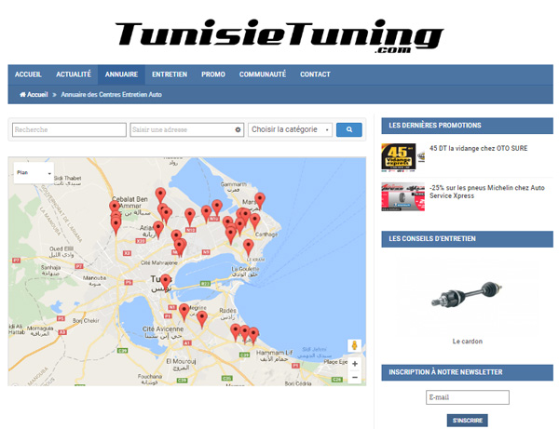
Task: Click the blue magnifier search button
Action: tap(349, 129)
